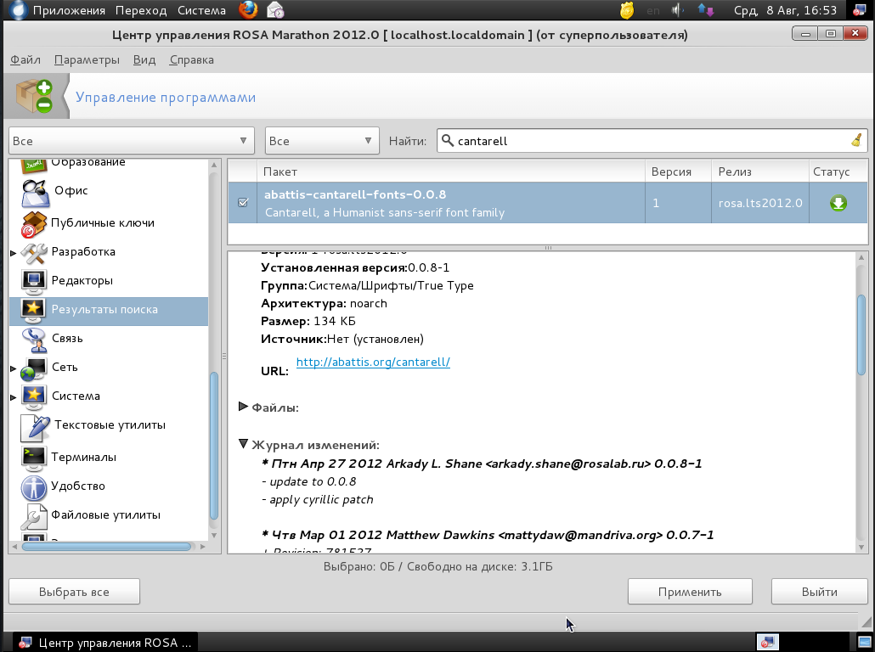This screenshot has height=652, width=875.
Task: Open the Переход panel menu
Action: tap(141, 10)
